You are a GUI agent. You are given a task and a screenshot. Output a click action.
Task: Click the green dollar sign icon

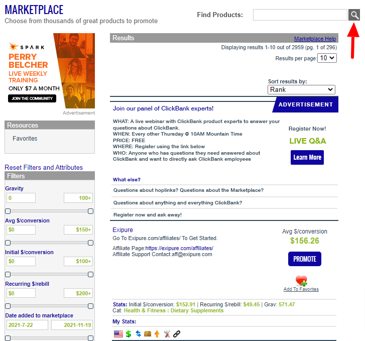129,334
